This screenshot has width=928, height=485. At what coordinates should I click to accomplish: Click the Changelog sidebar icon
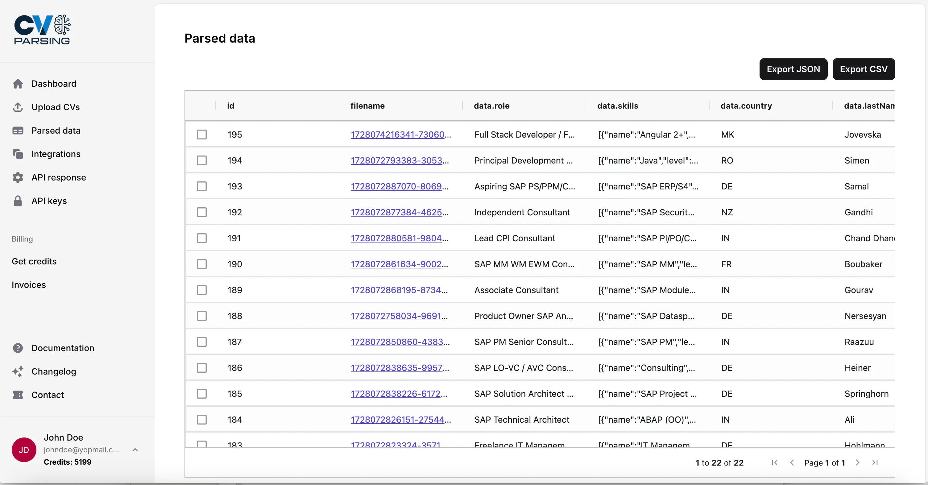pos(19,371)
